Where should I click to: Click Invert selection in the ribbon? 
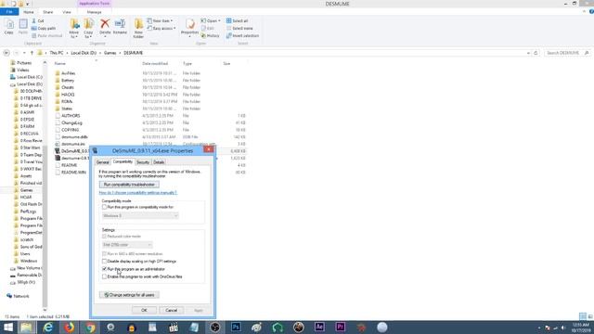pos(242,35)
